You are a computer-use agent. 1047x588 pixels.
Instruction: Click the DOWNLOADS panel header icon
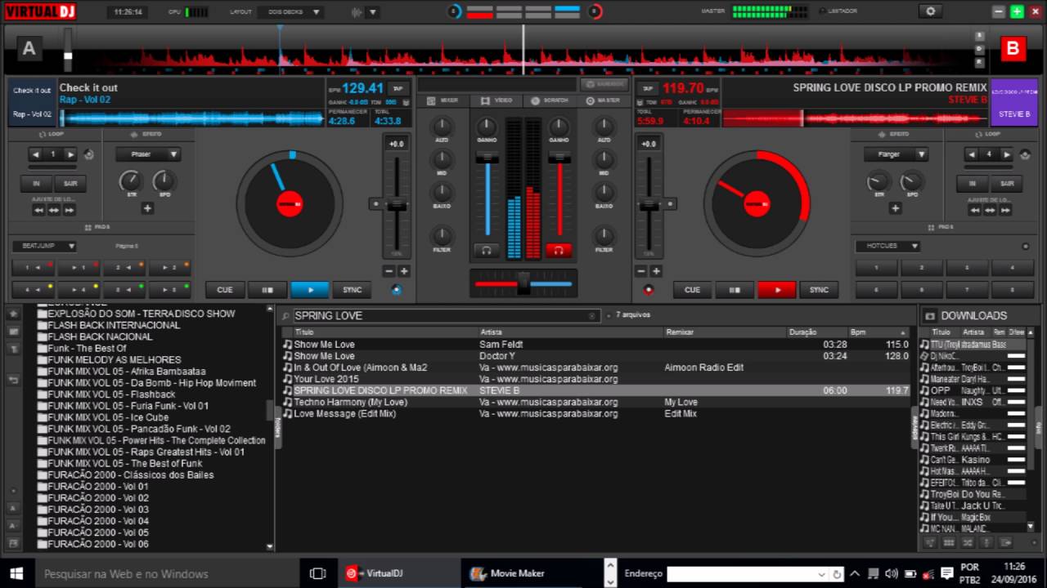click(929, 315)
